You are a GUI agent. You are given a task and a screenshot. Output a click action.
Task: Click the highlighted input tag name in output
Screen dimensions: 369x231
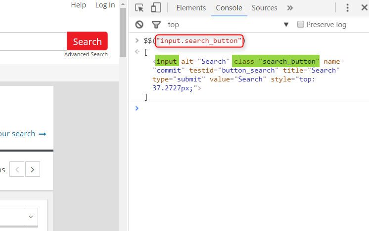coord(167,62)
